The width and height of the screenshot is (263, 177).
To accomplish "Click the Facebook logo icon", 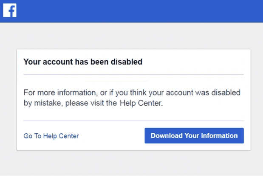I will click(x=9, y=10).
